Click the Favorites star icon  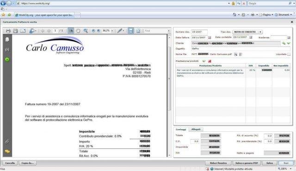click(3, 15)
